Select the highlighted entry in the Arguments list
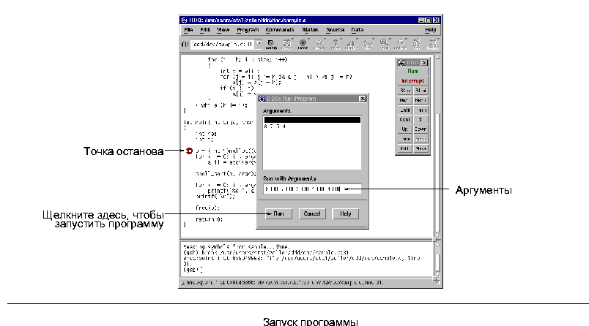This screenshot has height=326, width=589. 312,120
